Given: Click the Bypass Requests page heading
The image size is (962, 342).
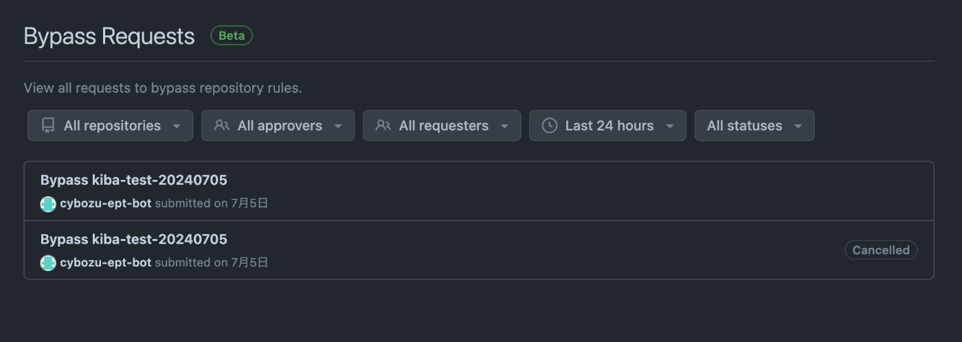Looking at the screenshot, I should click(109, 36).
